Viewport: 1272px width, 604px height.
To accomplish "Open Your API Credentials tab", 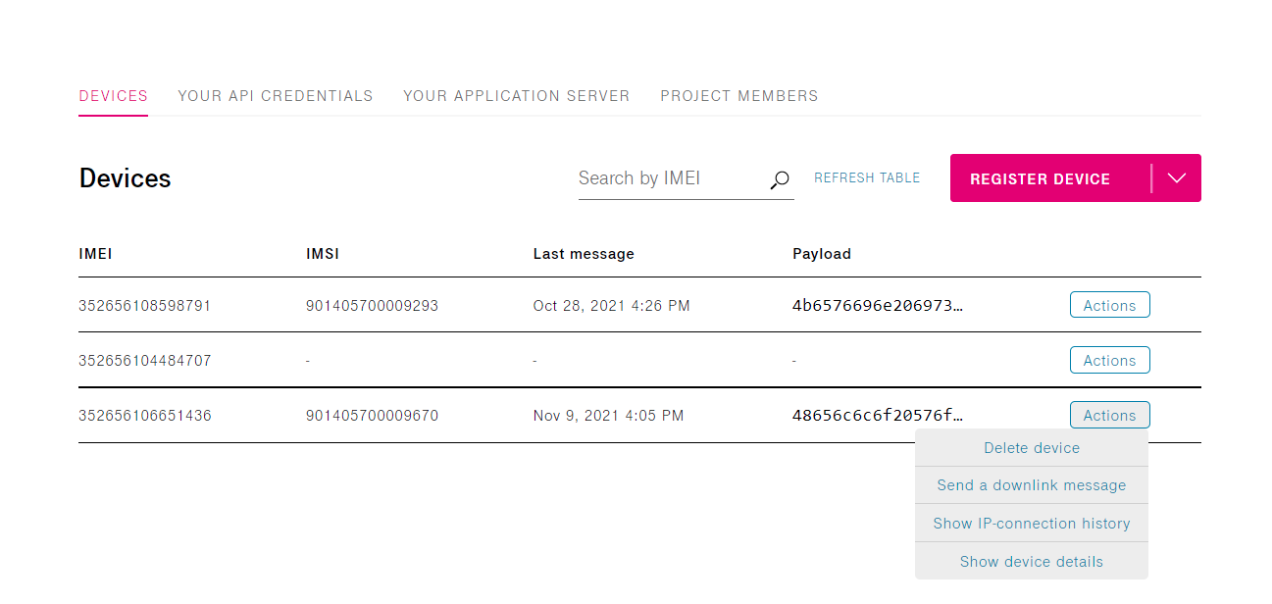I will 276,96.
